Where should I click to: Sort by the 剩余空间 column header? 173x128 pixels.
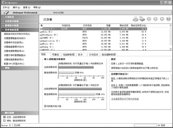[120, 26]
